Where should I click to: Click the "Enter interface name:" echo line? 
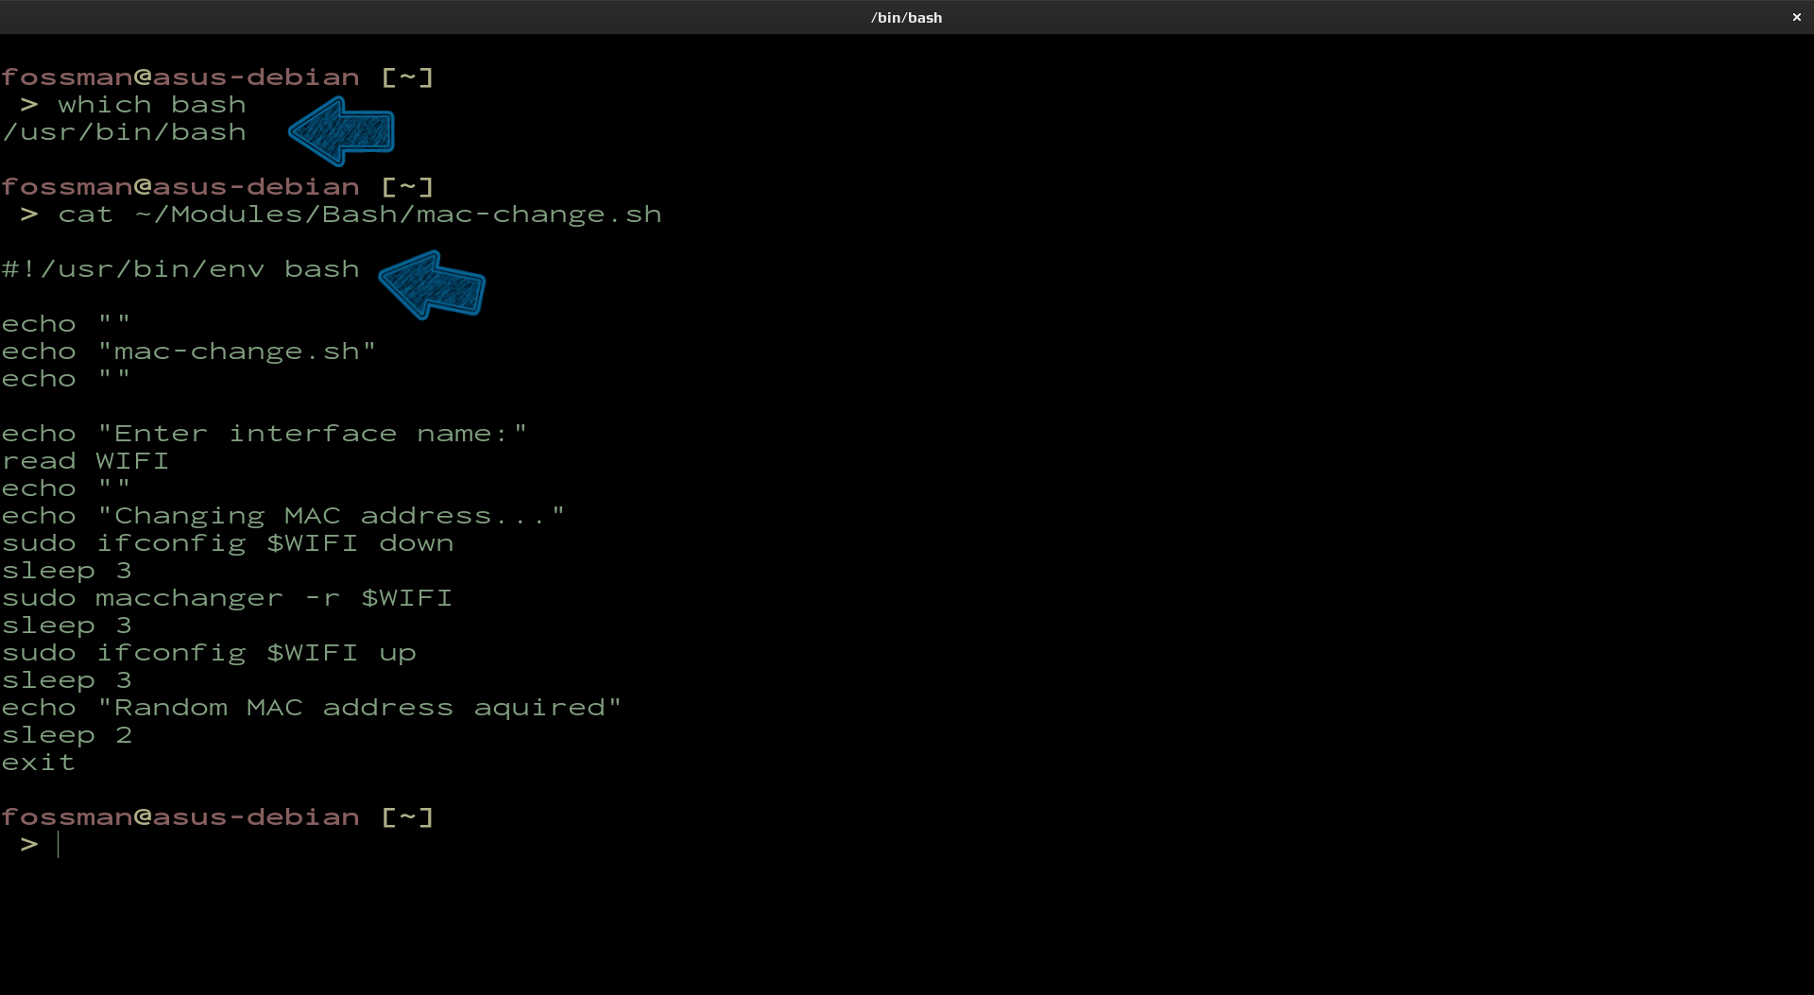click(x=265, y=434)
